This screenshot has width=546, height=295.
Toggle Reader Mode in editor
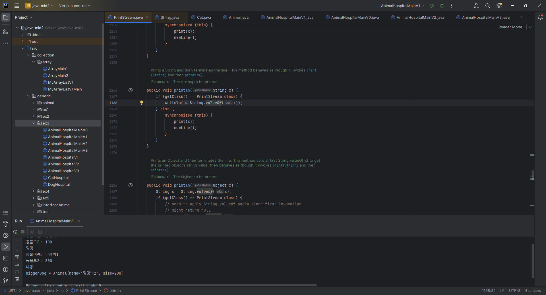click(x=510, y=27)
